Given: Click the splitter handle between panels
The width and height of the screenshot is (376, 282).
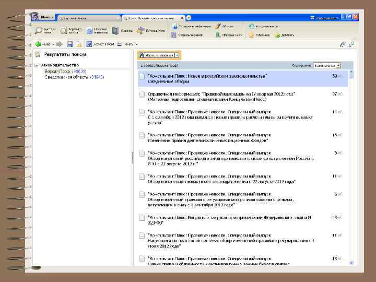Looking at the screenshot, I should pyautogui.click(x=132, y=158).
